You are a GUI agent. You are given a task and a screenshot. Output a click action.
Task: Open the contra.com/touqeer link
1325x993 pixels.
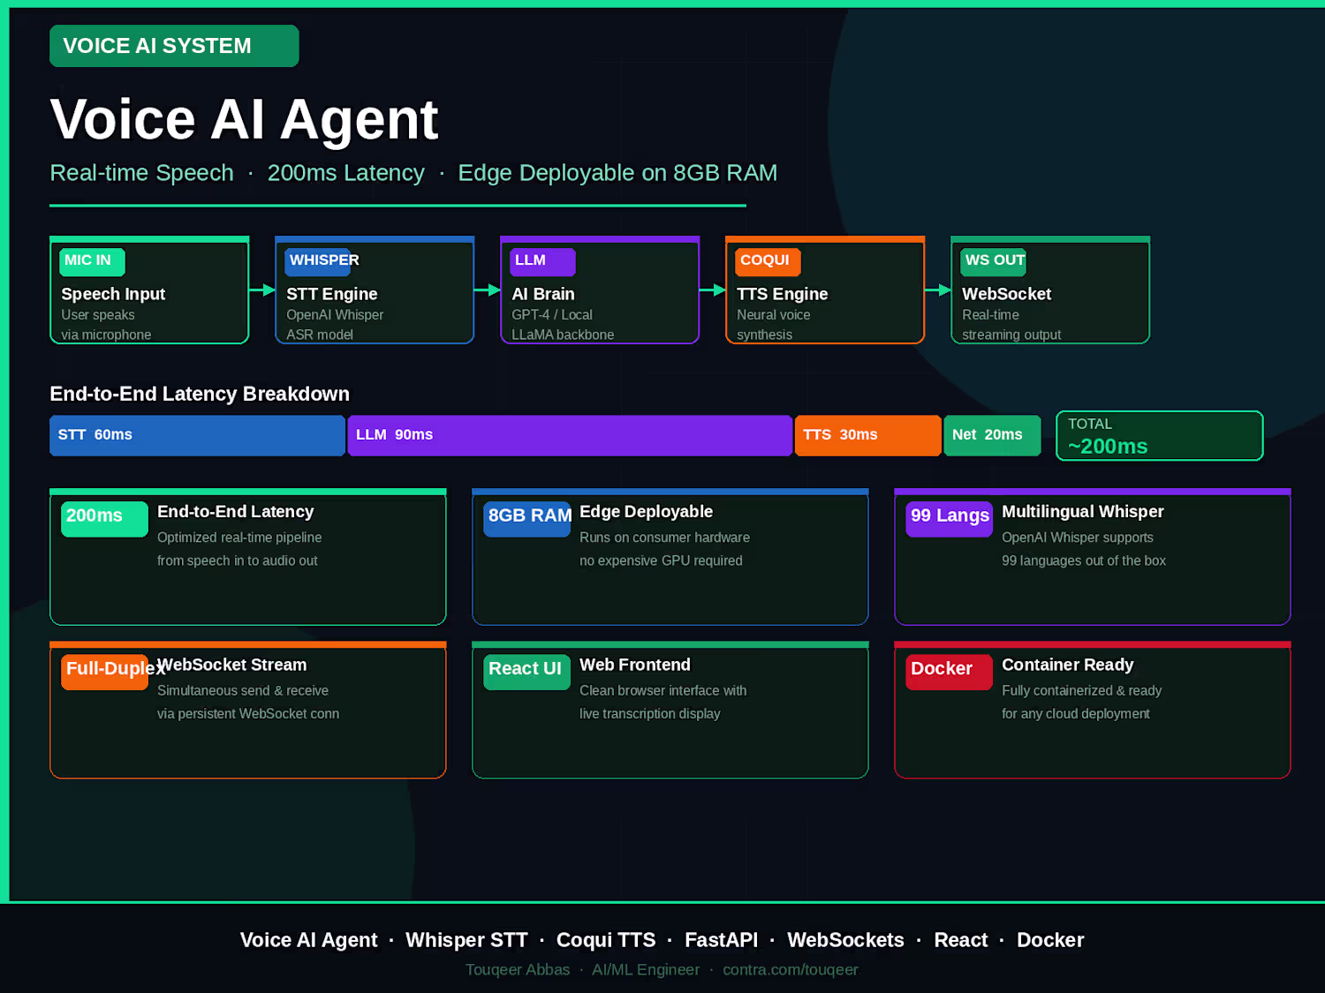click(x=791, y=969)
